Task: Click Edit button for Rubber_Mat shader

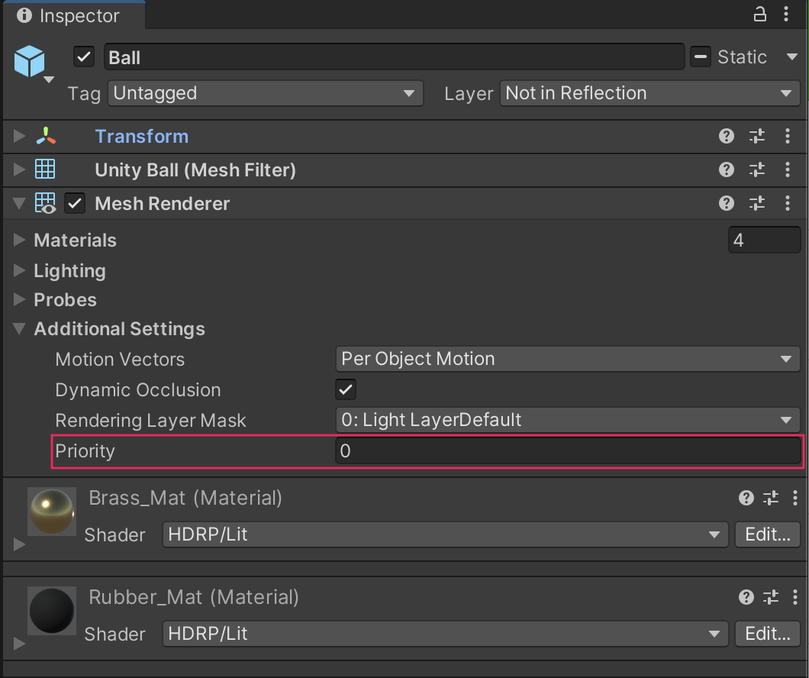Action: coord(767,634)
